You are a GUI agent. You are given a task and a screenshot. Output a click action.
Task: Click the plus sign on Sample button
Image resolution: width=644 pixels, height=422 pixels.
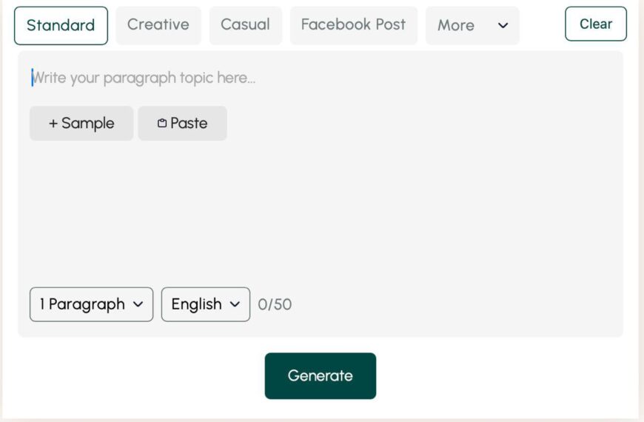pyautogui.click(x=53, y=124)
